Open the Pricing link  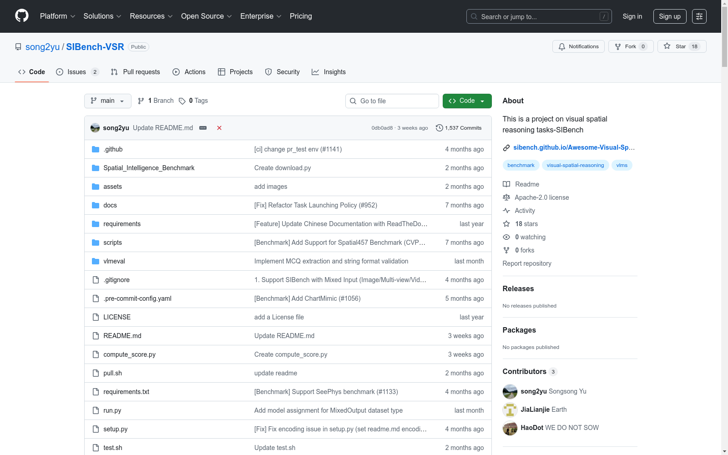coord(301,16)
